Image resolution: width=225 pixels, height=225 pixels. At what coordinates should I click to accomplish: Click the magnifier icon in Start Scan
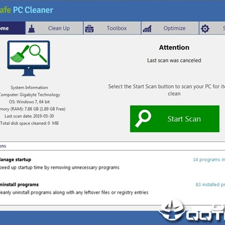point(143,119)
